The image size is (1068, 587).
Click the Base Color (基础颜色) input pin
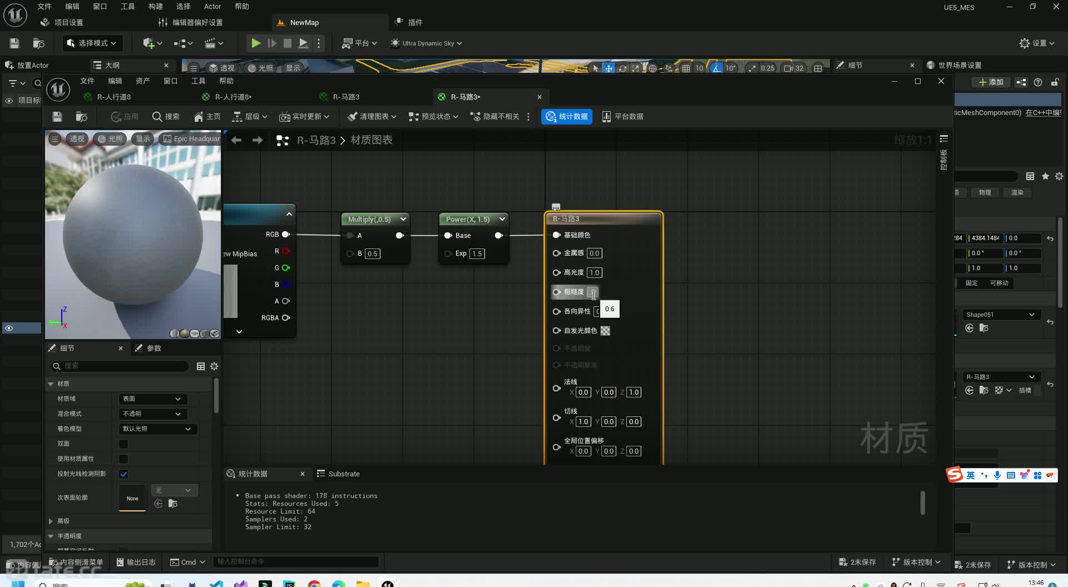(556, 235)
